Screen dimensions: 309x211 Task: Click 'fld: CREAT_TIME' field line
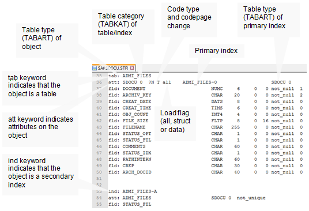tap(130, 108)
